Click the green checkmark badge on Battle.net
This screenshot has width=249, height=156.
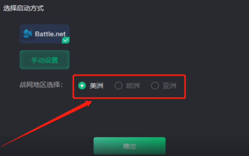[66, 40]
